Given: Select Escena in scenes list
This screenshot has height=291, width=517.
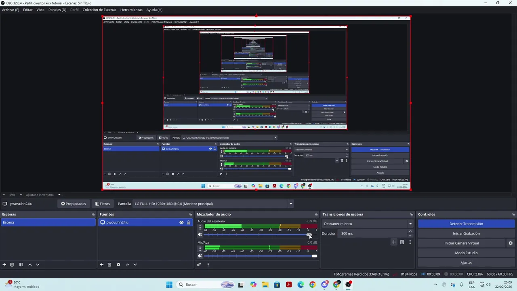Looking at the screenshot, I should (48, 222).
